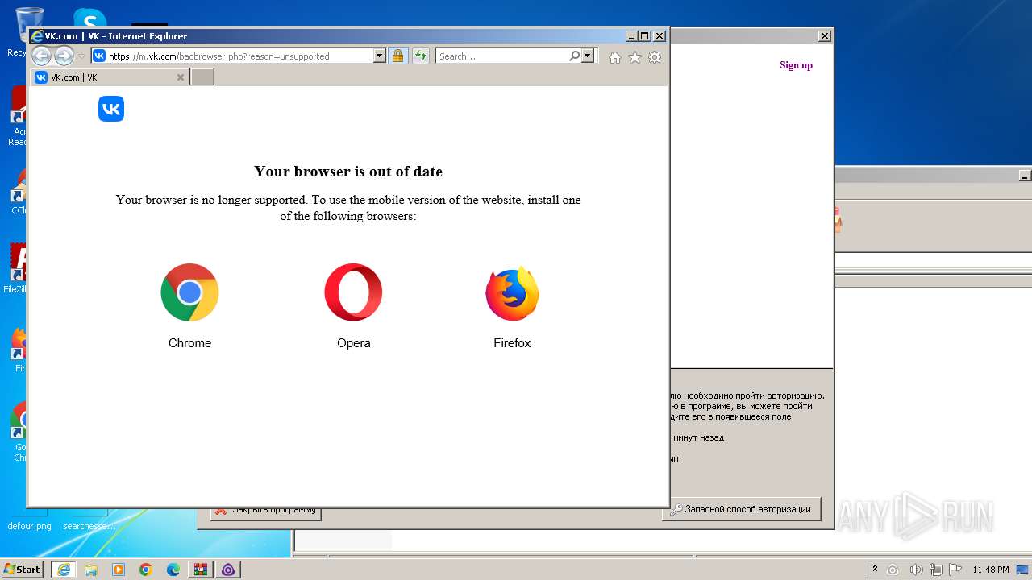The width and height of the screenshot is (1032, 580).
Task: Click the VK logo on the page
Action: pos(111,109)
